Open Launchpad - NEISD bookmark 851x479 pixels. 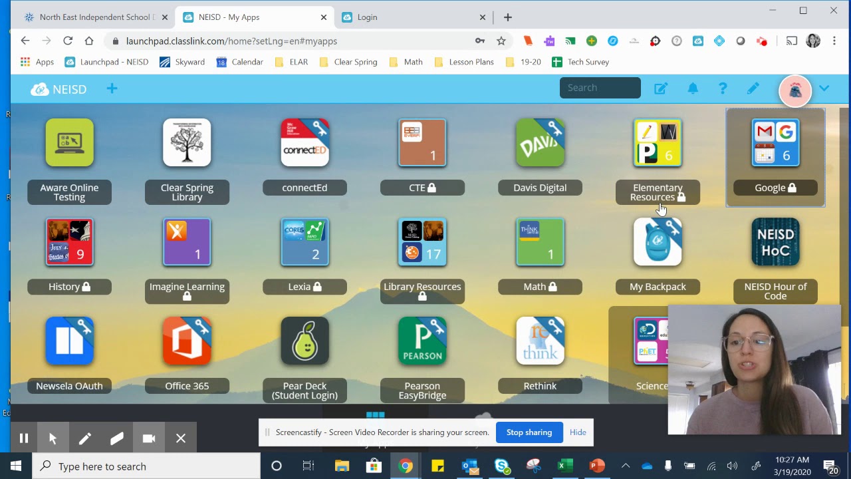[x=106, y=62]
